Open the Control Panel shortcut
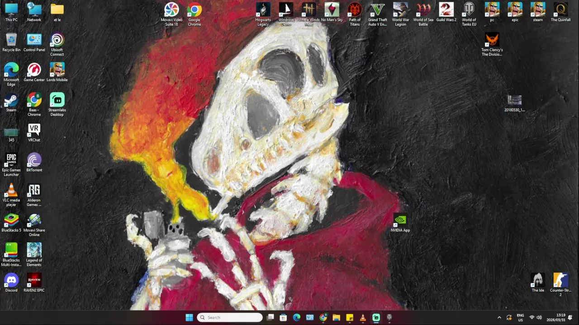Viewport: 579px width, 325px height. (x=34, y=42)
